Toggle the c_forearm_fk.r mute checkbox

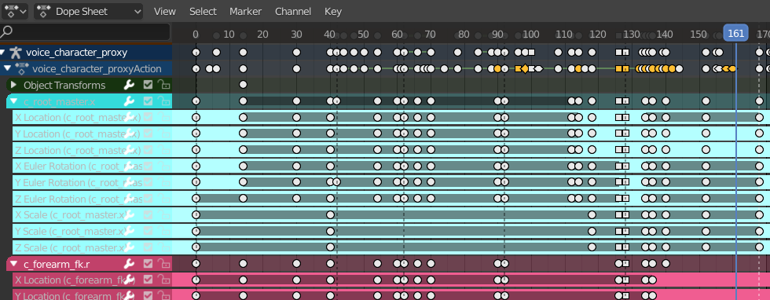coord(148,264)
